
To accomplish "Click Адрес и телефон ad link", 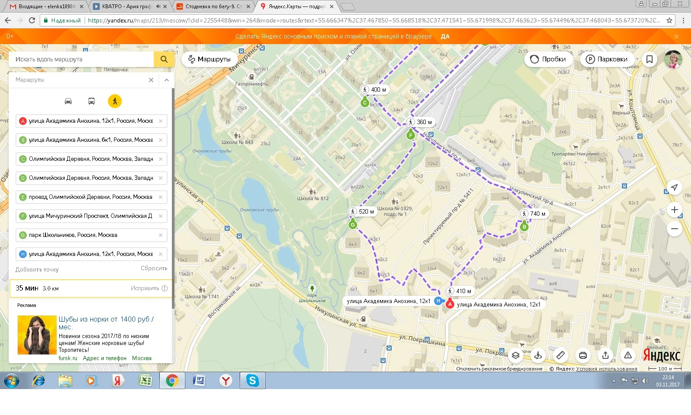I will coord(105,358).
